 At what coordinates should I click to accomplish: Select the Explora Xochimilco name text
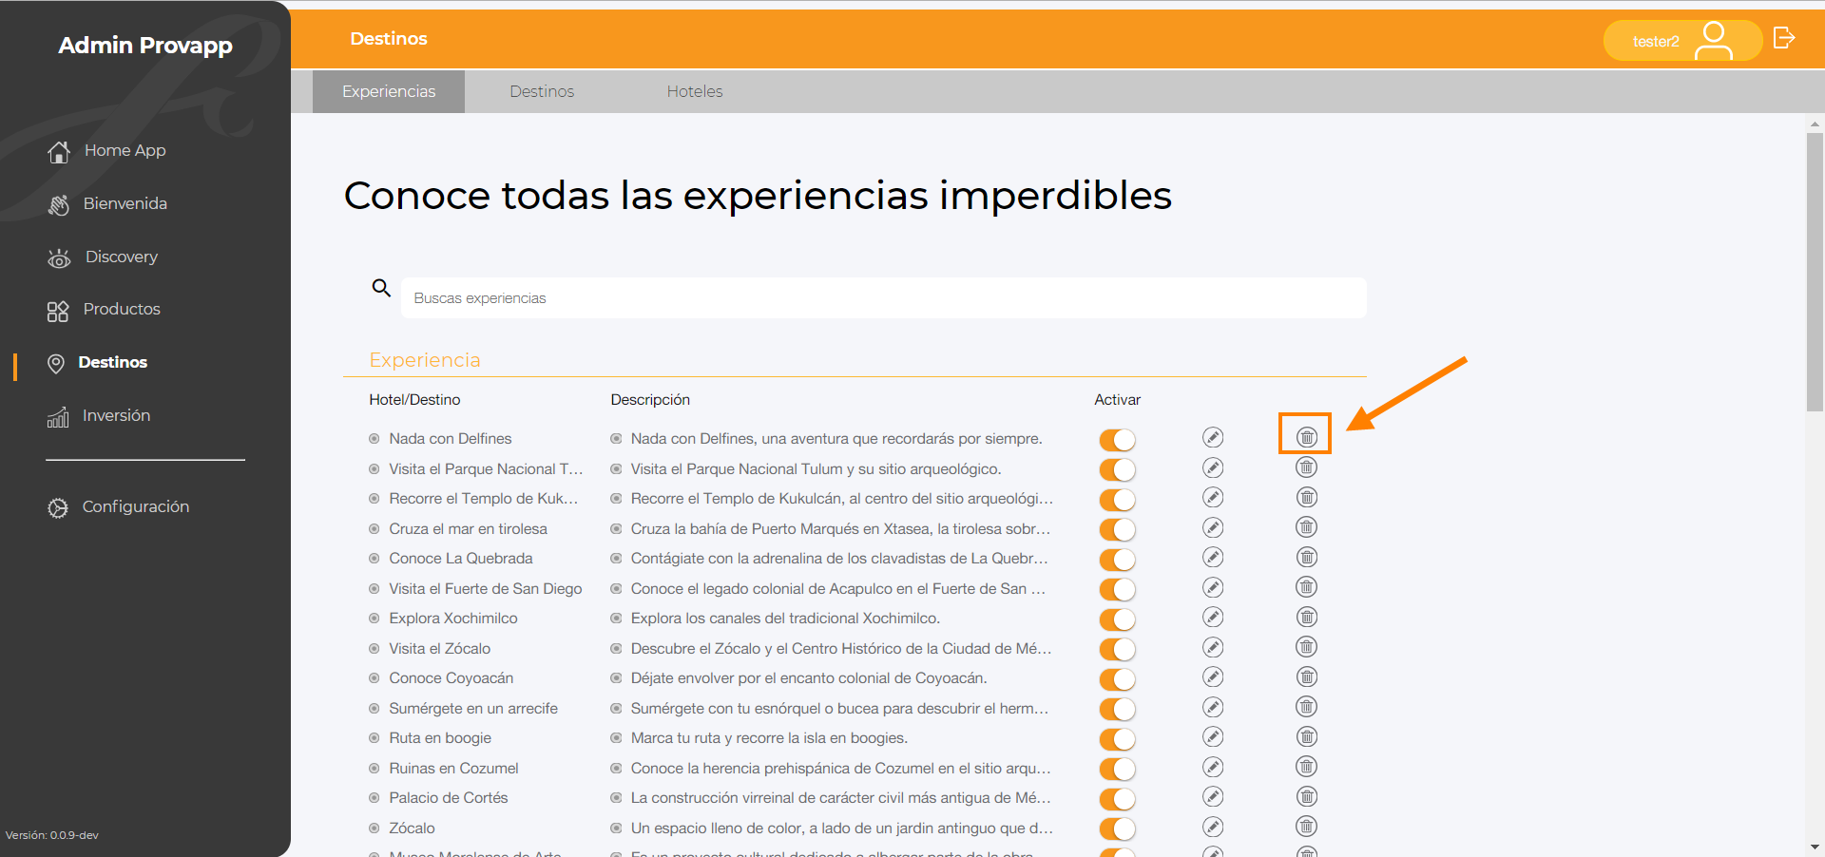point(453,618)
